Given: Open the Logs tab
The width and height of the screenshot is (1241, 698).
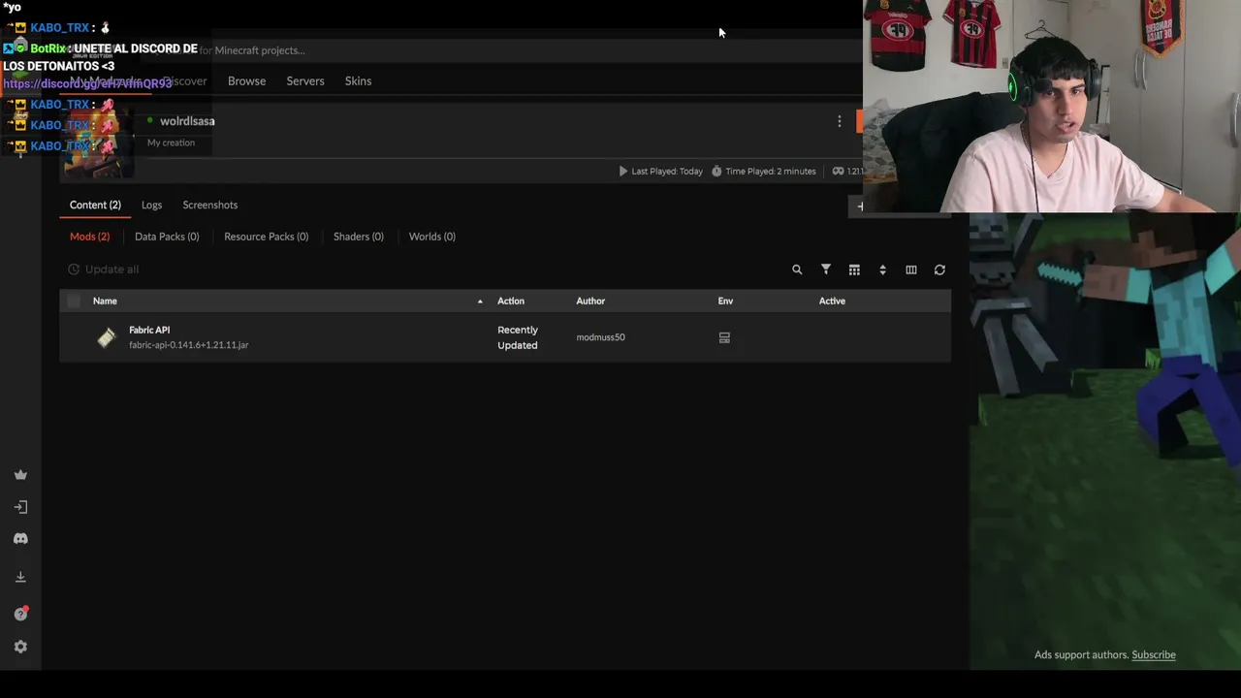Looking at the screenshot, I should (x=151, y=206).
